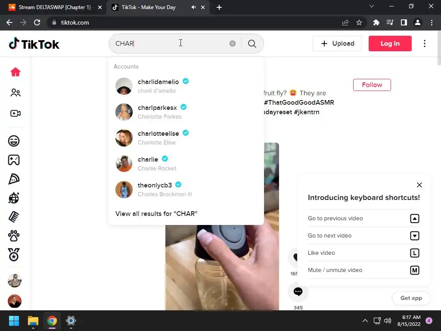Image resolution: width=441 pixels, height=331 pixels.
Task: Select theonlycb3 account suggestion
Action: point(186,190)
